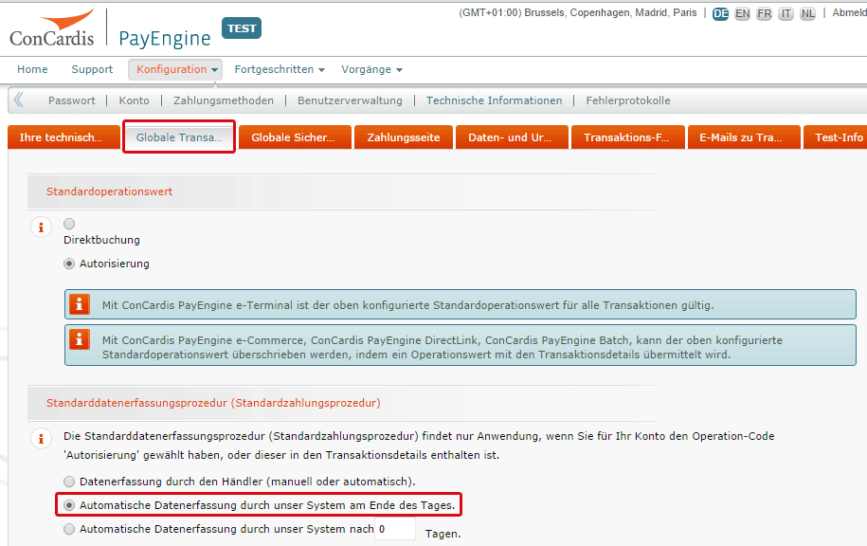Select the Direktbuchung radio button

tap(69, 224)
